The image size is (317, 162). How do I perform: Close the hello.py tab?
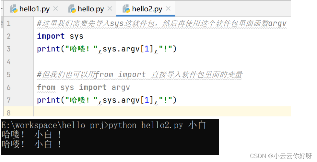(110, 9)
